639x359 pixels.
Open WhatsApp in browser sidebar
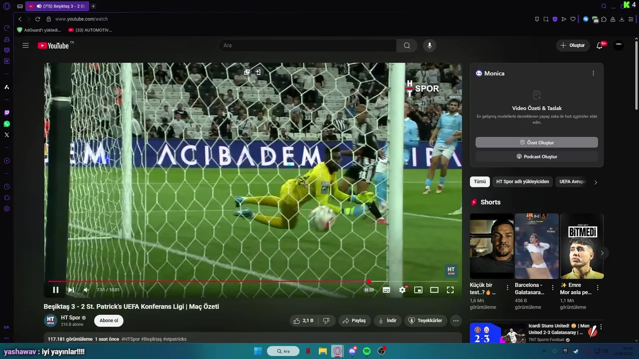(6, 124)
